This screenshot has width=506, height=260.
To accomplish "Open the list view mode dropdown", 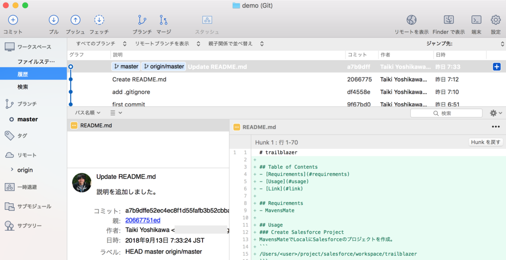I will [116, 113].
